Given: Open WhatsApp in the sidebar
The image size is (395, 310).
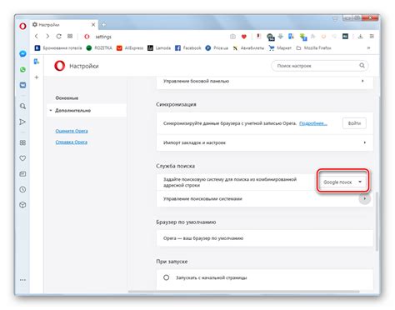Looking at the screenshot, I should (x=22, y=69).
